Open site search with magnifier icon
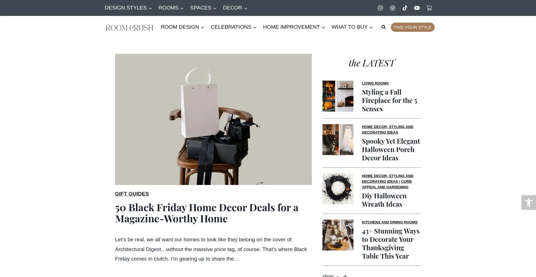 click(x=384, y=27)
